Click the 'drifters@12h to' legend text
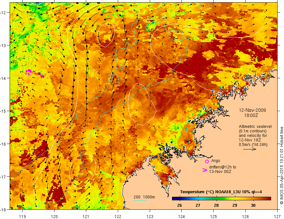Image resolution: width=284 pixels, height=219 pixels. 223,167
